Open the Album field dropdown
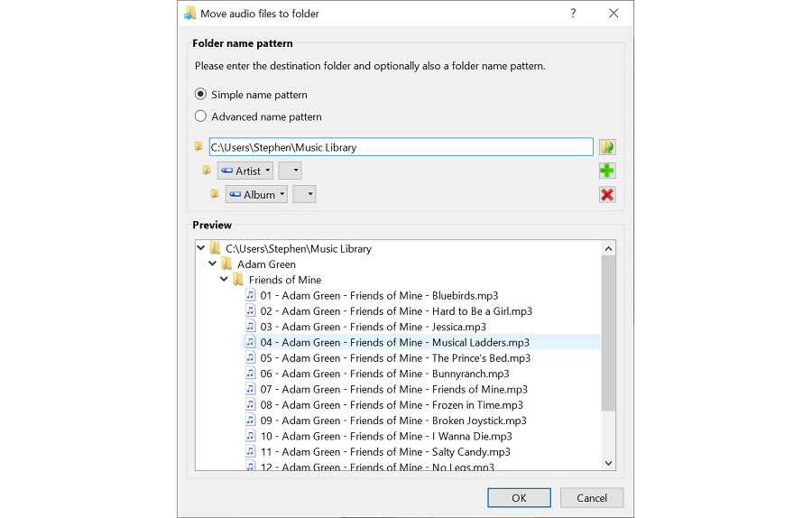 (256, 195)
